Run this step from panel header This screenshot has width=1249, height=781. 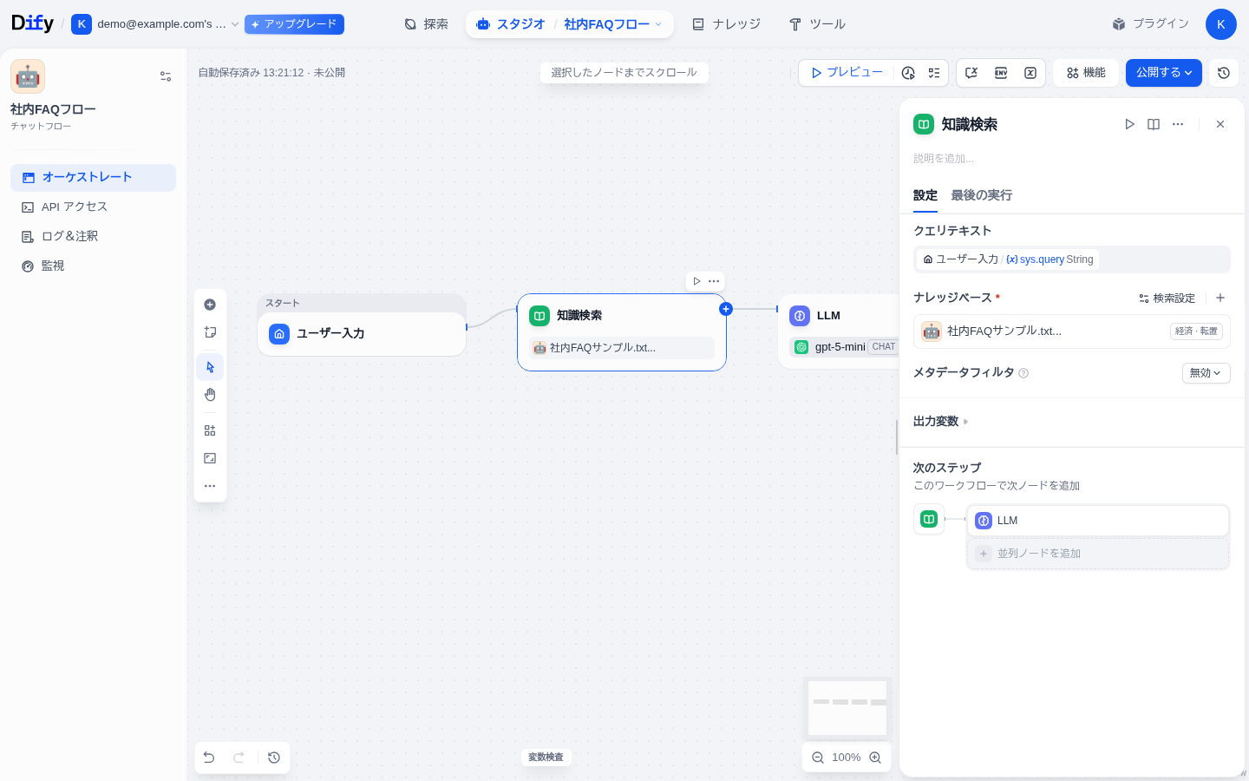tap(1129, 124)
